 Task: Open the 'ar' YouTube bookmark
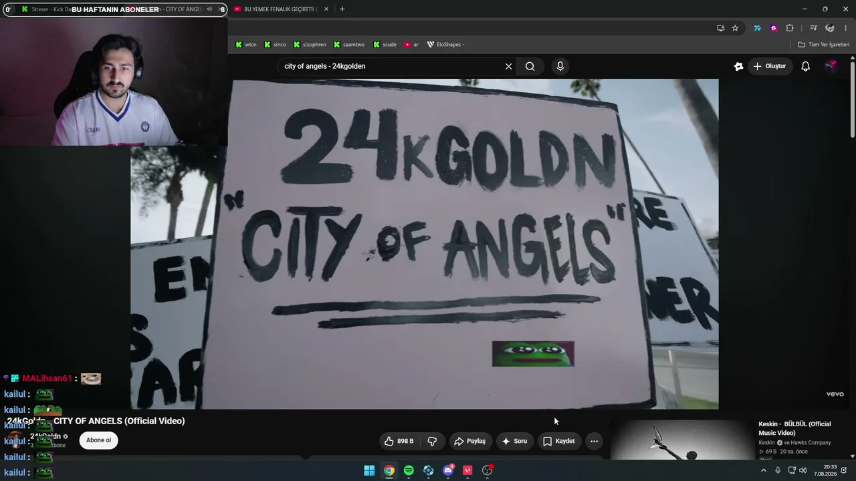pos(411,45)
